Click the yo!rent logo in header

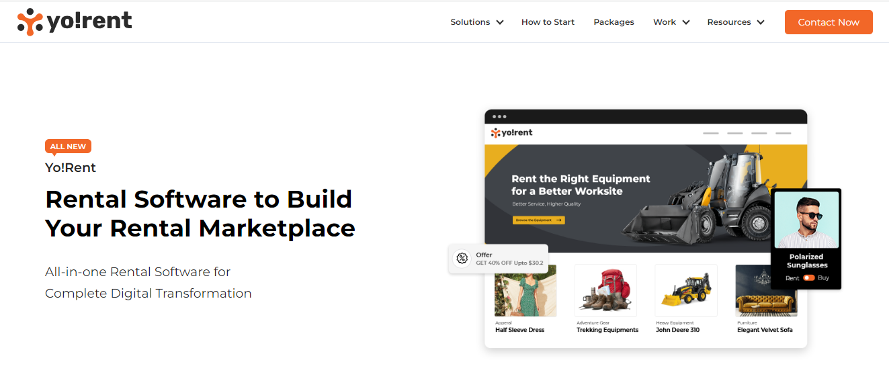pyautogui.click(x=75, y=21)
